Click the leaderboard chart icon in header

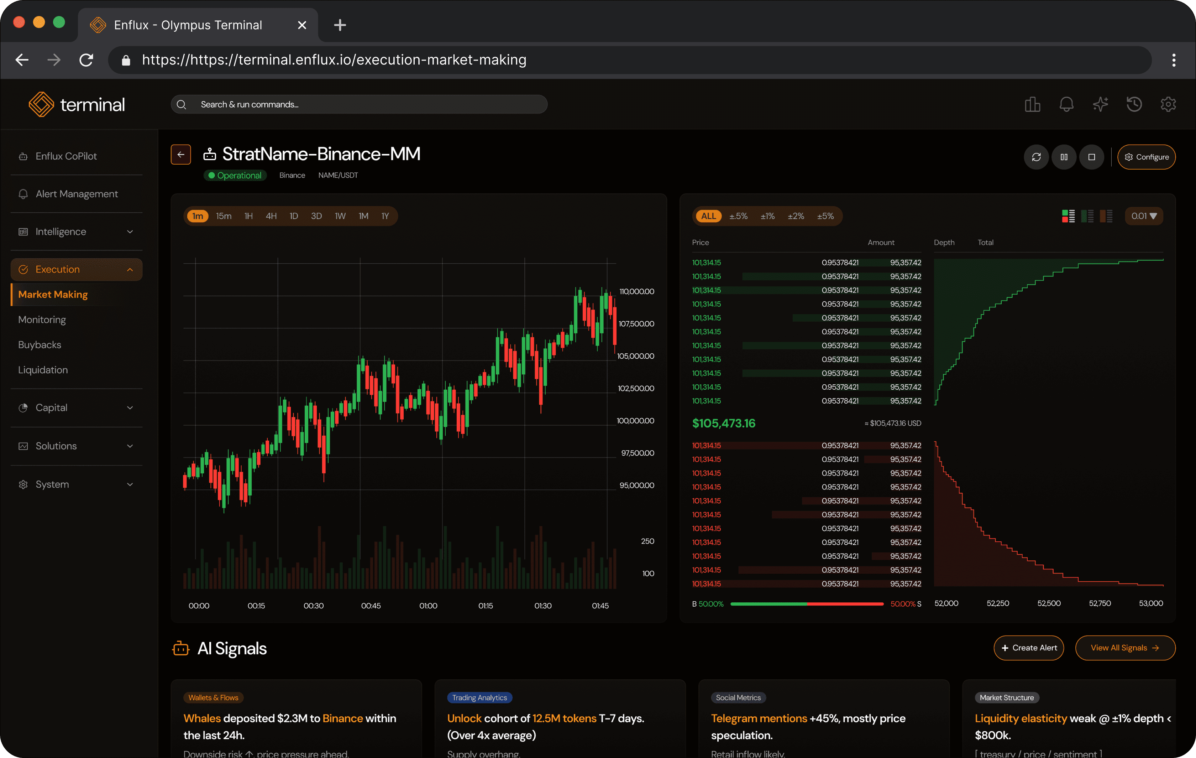1032,104
